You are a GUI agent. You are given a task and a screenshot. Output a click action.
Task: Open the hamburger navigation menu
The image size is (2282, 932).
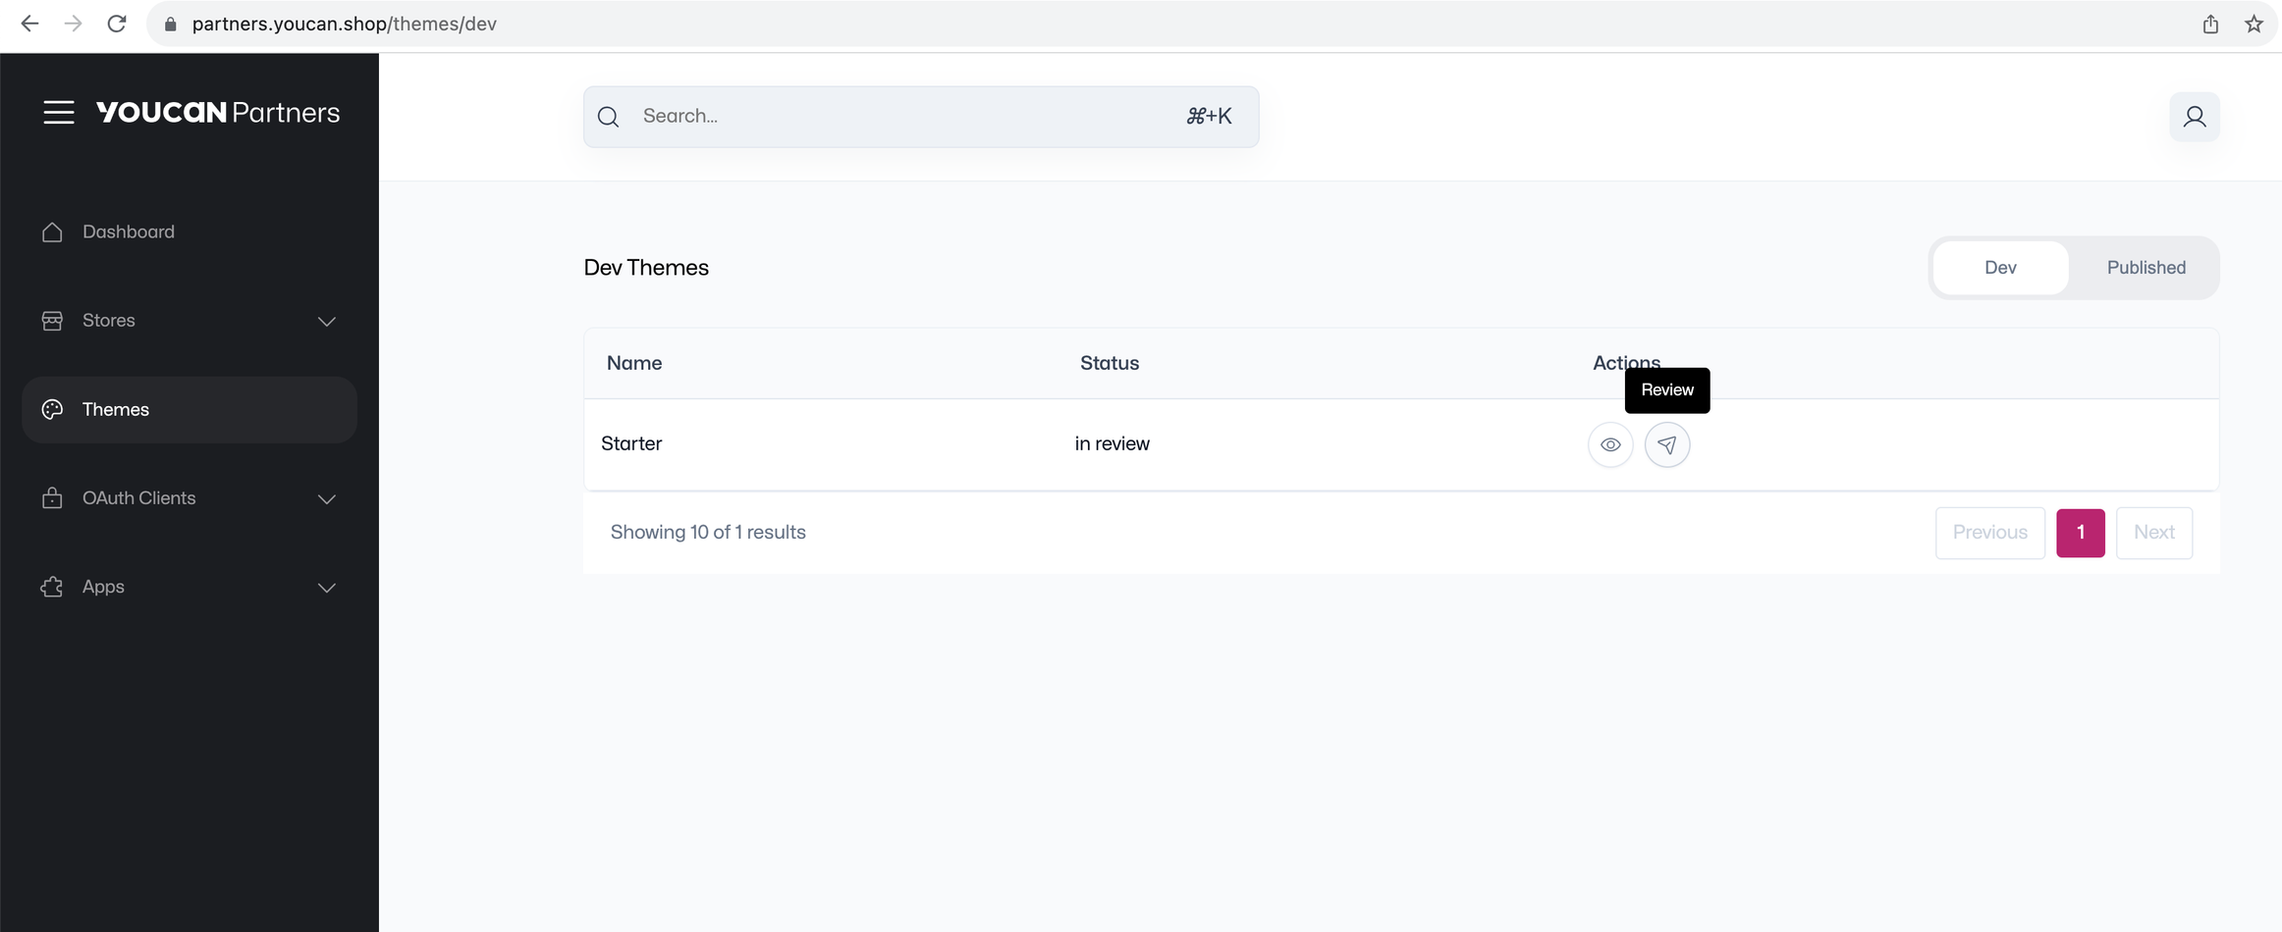coord(60,112)
